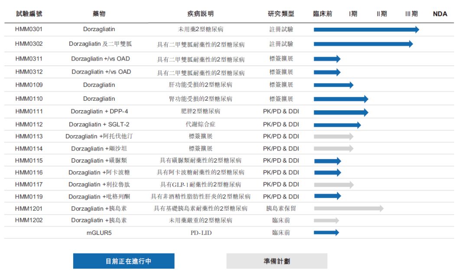Select trial number HMM0116
468x276 pixels.
29,172
